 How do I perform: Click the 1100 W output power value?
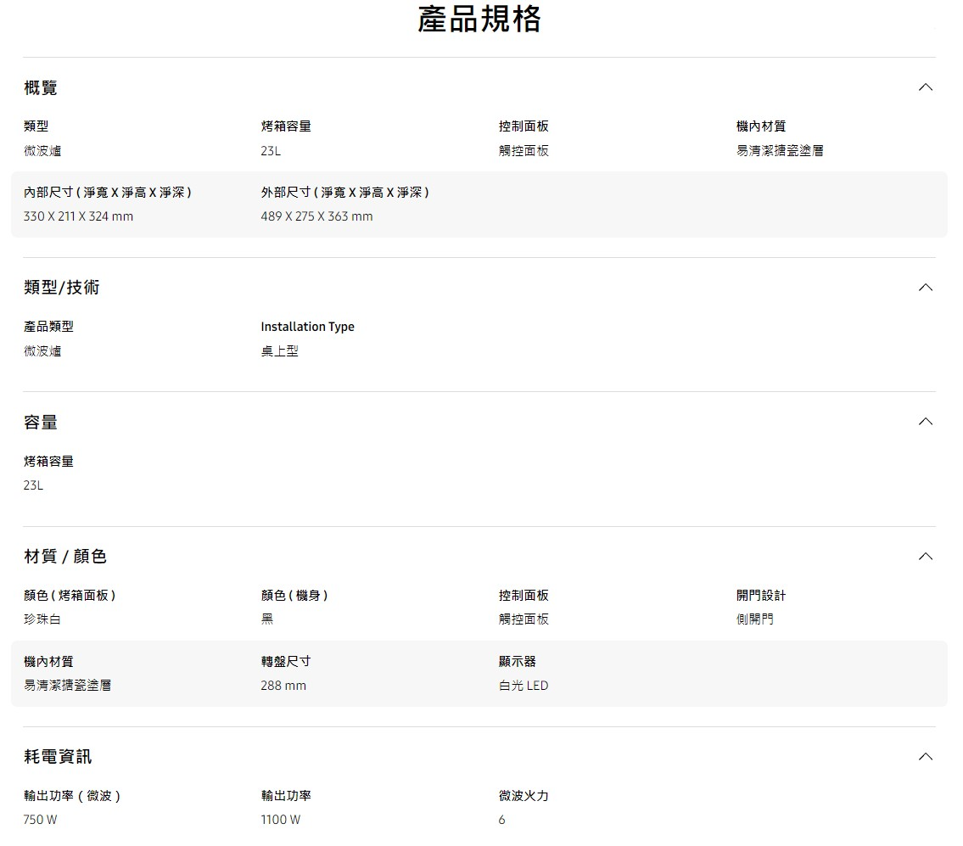pyautogui.click(x=281, y=820)
